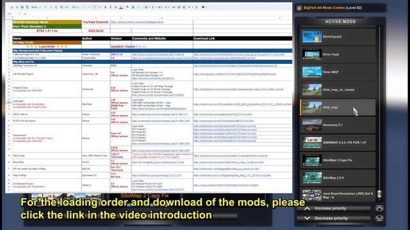Open UK Rebuild Project download link
This screenshot has height=230, width=410.
235,74
